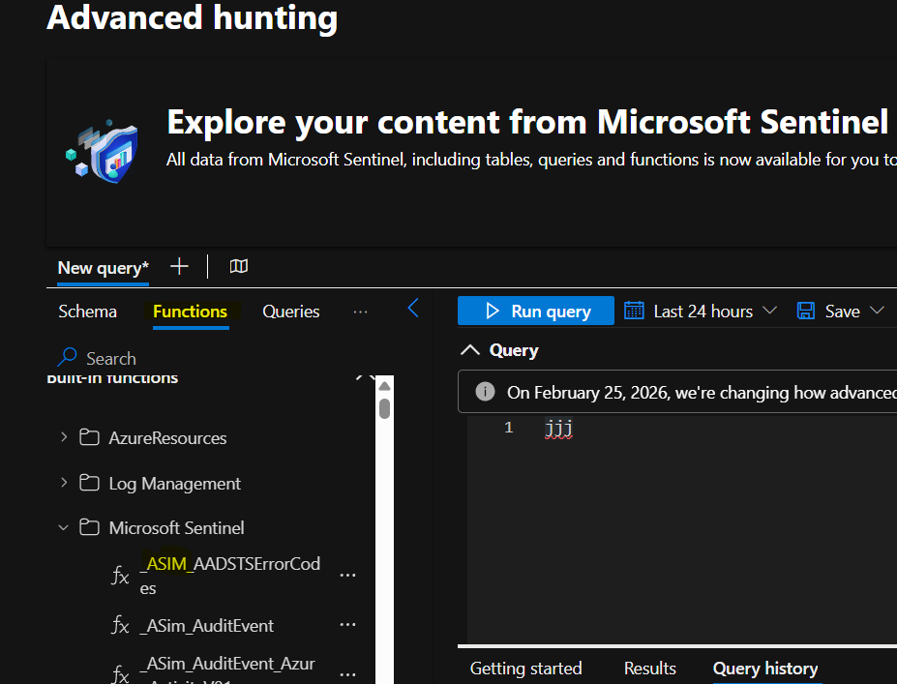The width and height of the screenshot is (897, 684).
Task: Collapse the Microsoft Sentinel folder
Action: pyautogui.click(x=64, y=527)
